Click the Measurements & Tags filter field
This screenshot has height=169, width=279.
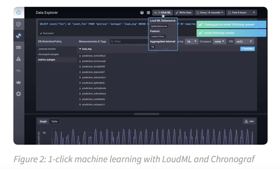tap(129, 41)
